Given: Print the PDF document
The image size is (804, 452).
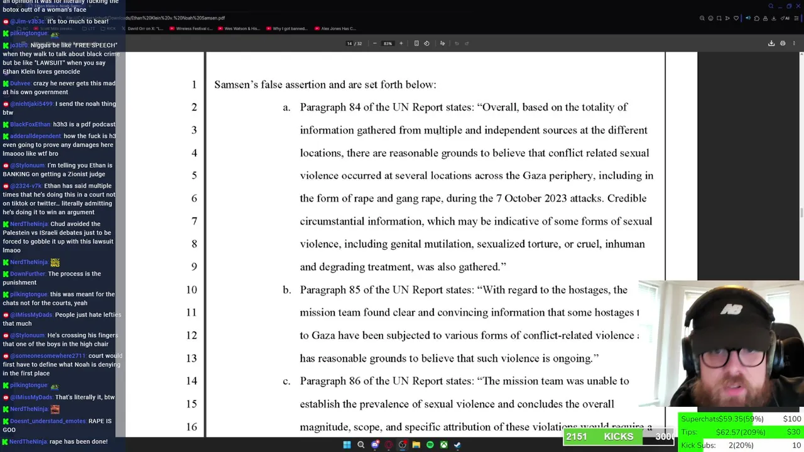Looking at the screenshot, I should click(783, 43).
